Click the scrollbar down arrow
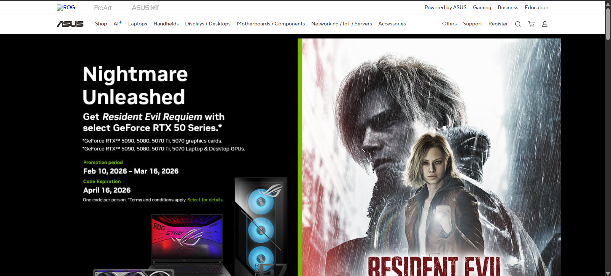Image resolution: width=611 pixels, height=276 pixels. point(608,273)
